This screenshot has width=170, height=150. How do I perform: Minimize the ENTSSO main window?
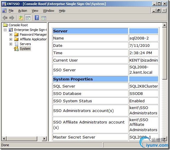(154, 4)
